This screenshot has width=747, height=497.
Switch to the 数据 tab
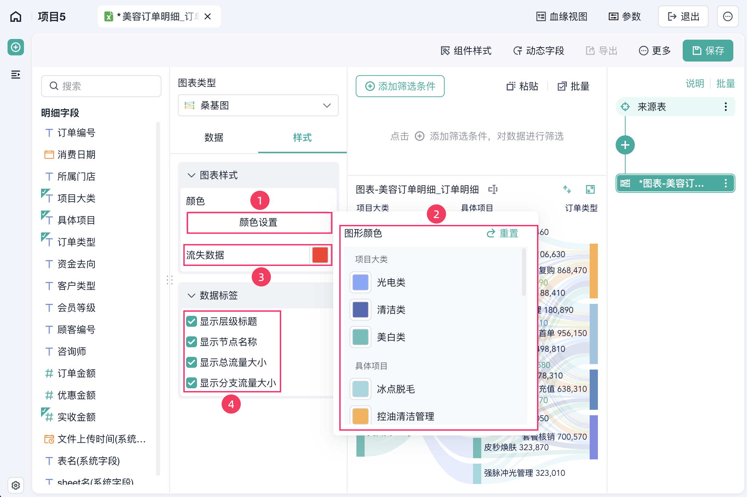coord(214,137)
